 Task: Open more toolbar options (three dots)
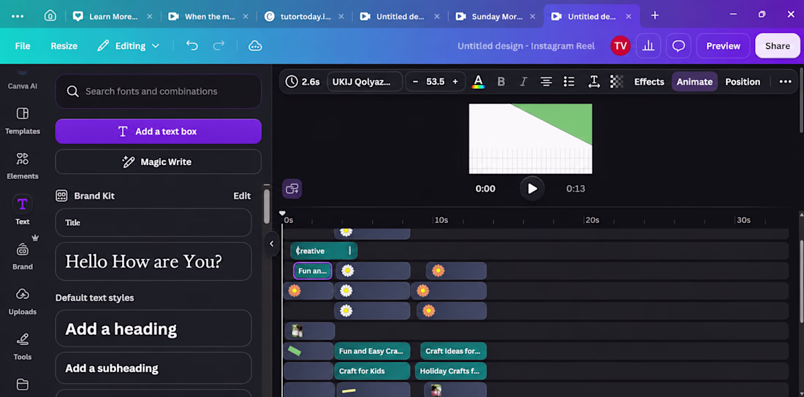(x=785, y=82)
